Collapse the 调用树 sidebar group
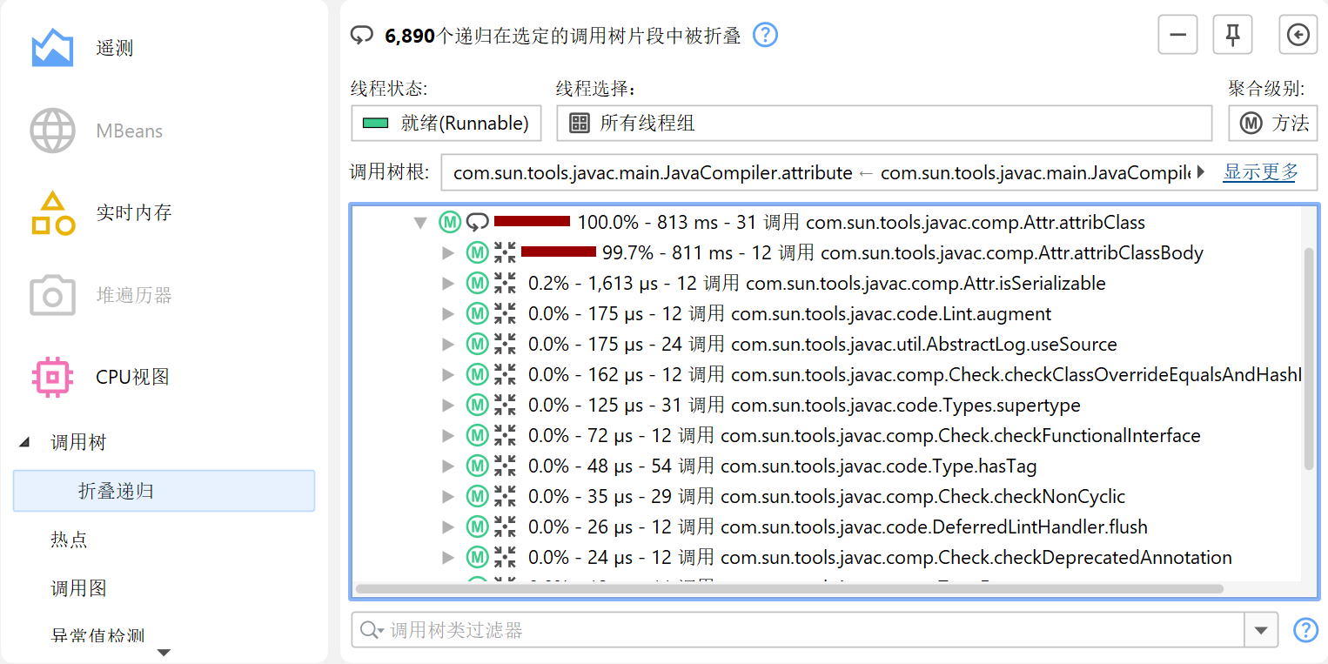Image resolution: width=1328 pixels, height=664 pixels. (23, 443)
